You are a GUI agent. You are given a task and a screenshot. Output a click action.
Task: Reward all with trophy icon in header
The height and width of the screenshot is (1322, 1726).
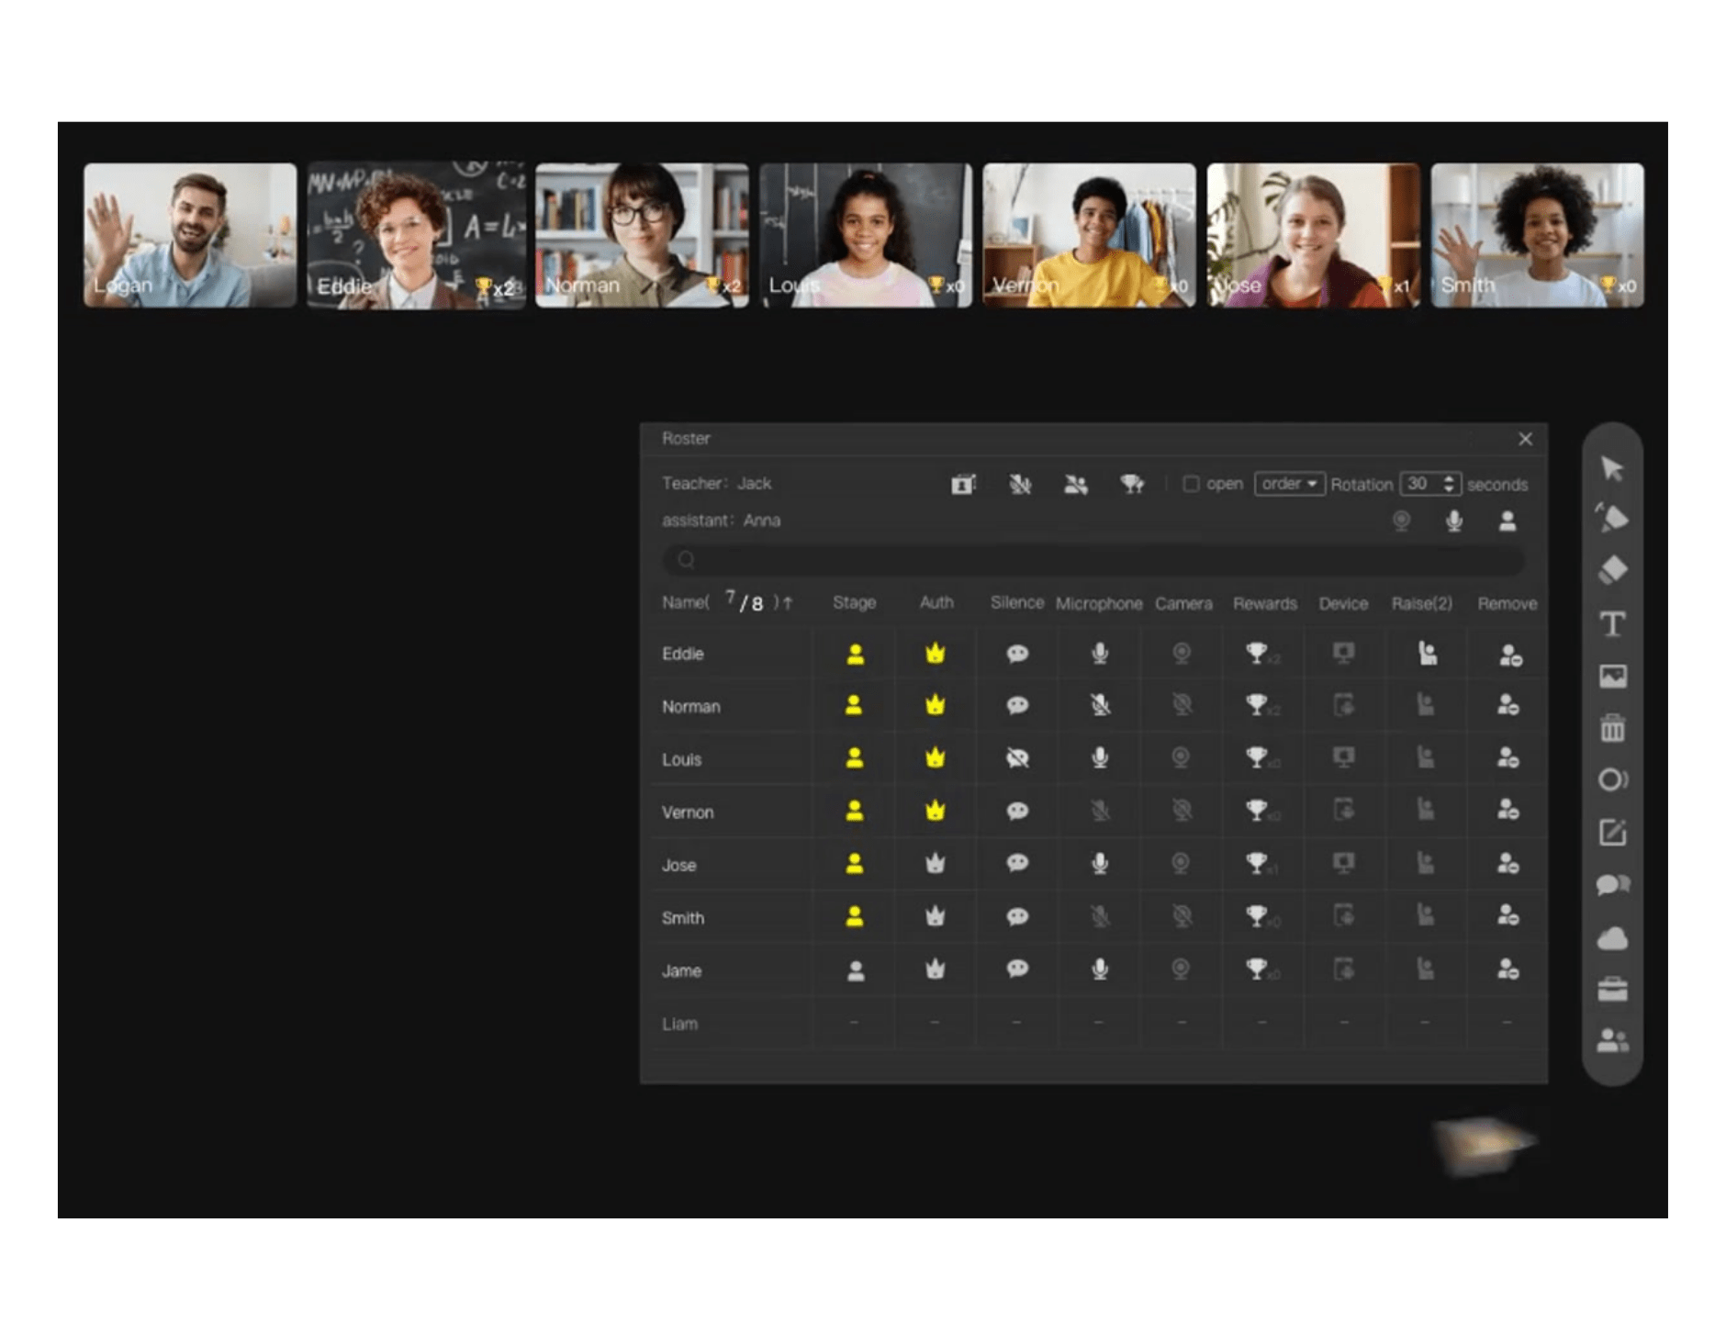(x=1132, y=484)
